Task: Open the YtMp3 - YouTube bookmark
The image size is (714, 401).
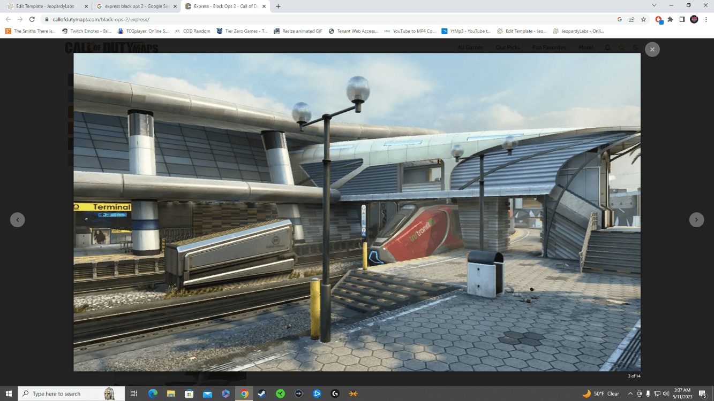Action: 466,31
